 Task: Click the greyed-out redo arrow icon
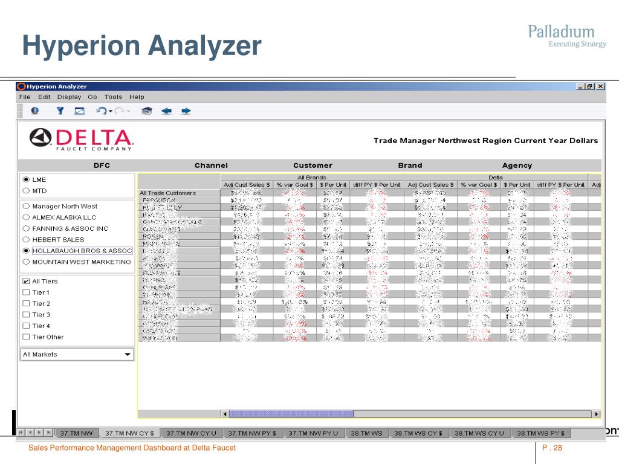click(120, 111)
